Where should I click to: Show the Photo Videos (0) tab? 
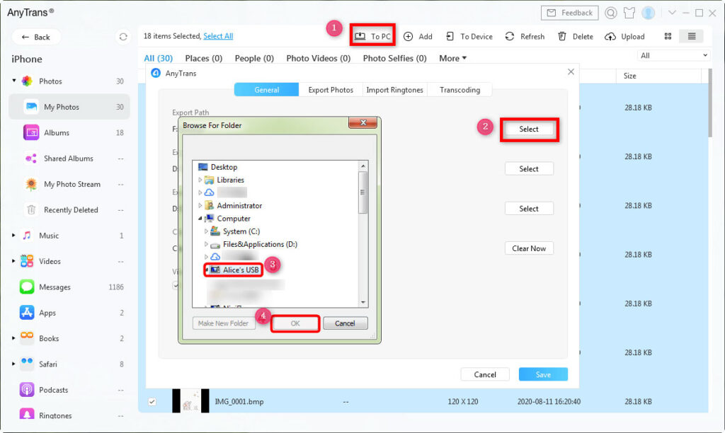[x=318, y=58]
